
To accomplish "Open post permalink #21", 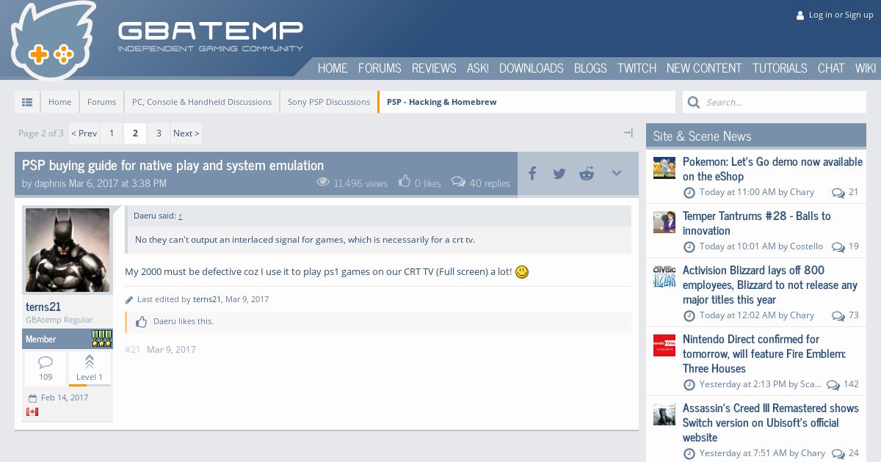I will click(132, 350).
